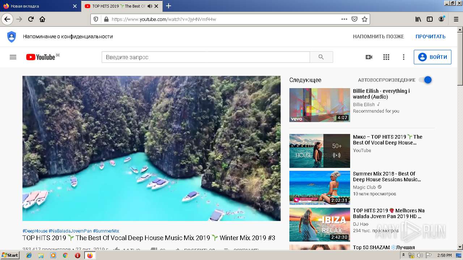Open TOP HITS 2019 Melhores Na Balada title
Image resolution: width=463 pixels, height=260 pixels.
point(389,213)
